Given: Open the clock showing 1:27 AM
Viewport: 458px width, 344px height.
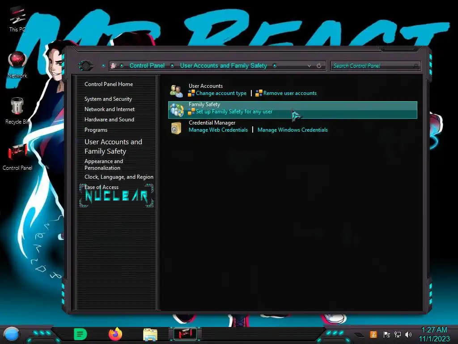Looking at the screenshot, I should click(x=434, y=334).
